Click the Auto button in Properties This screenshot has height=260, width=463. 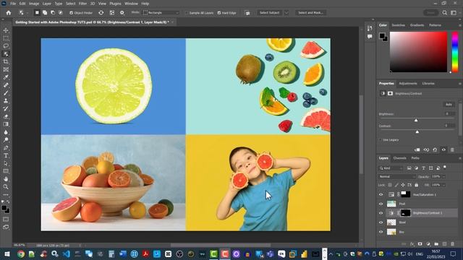(x=449, y=104)
